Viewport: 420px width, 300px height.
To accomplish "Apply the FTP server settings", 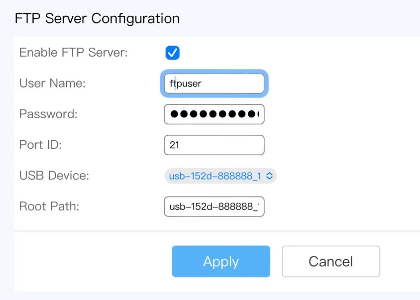I will [221, 261].
